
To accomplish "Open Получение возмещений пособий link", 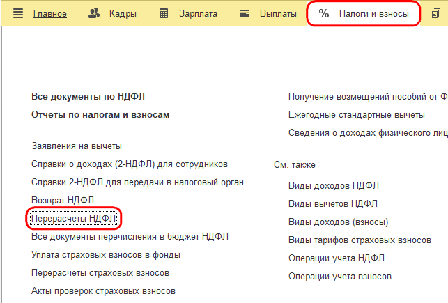I will click(x=368, y=97).
